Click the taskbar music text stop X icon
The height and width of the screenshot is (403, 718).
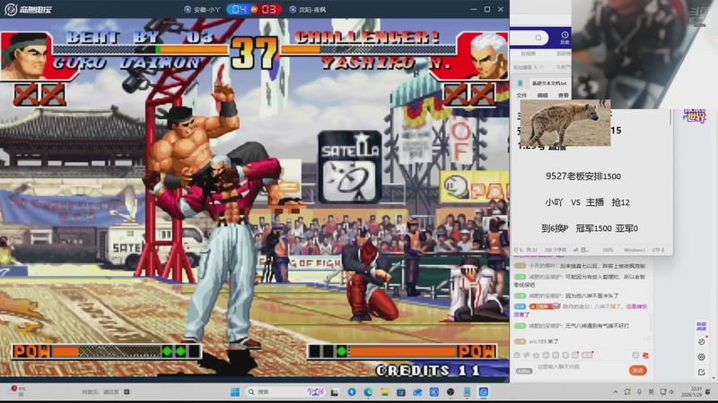click(x=127, y=391)
